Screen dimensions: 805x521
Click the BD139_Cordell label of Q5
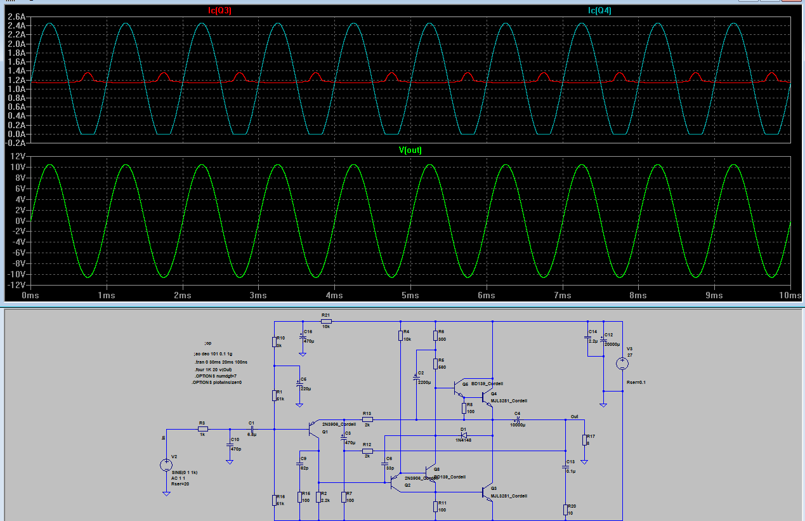click(487, 383)
